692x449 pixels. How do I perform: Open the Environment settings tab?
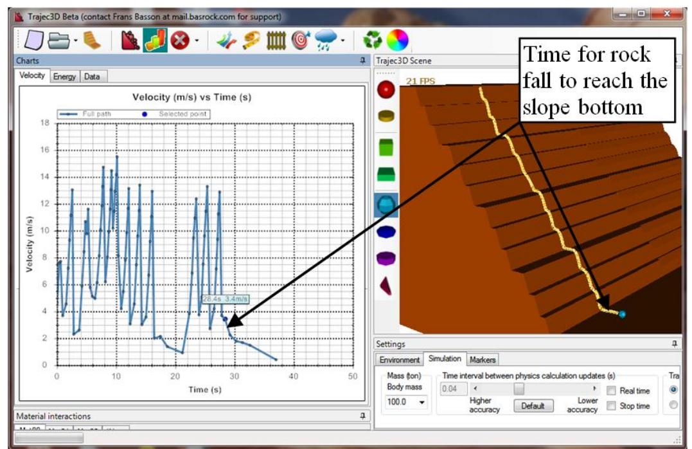pos(400,360)
